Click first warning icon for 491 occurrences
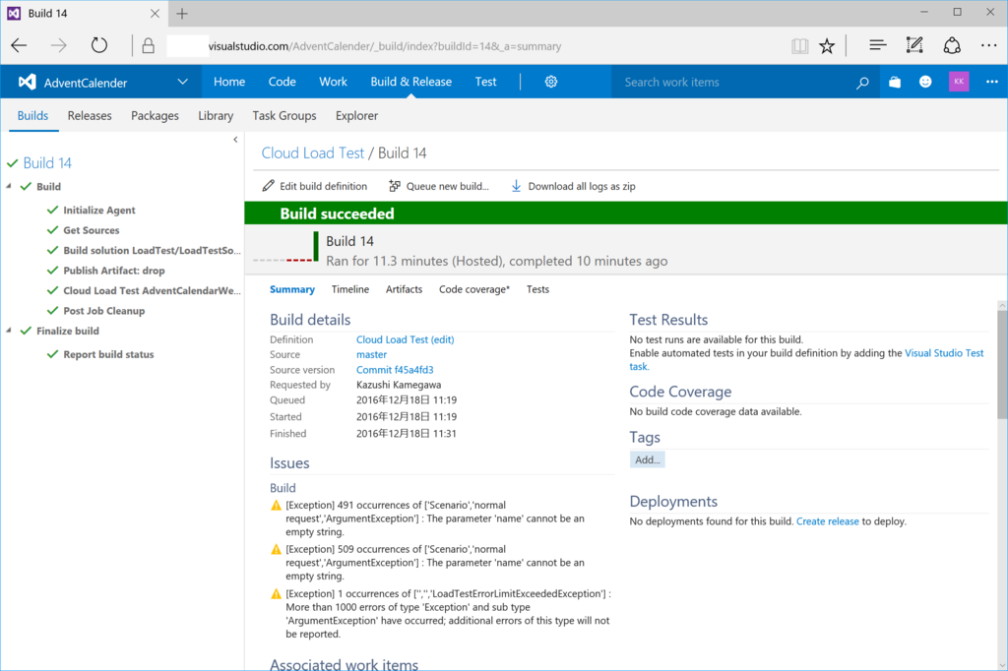 276,505
